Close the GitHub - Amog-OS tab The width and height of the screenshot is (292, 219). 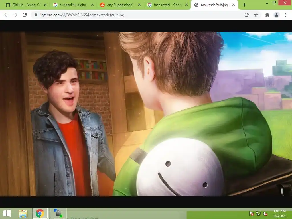pyautogui.click(x=45, y=5)
